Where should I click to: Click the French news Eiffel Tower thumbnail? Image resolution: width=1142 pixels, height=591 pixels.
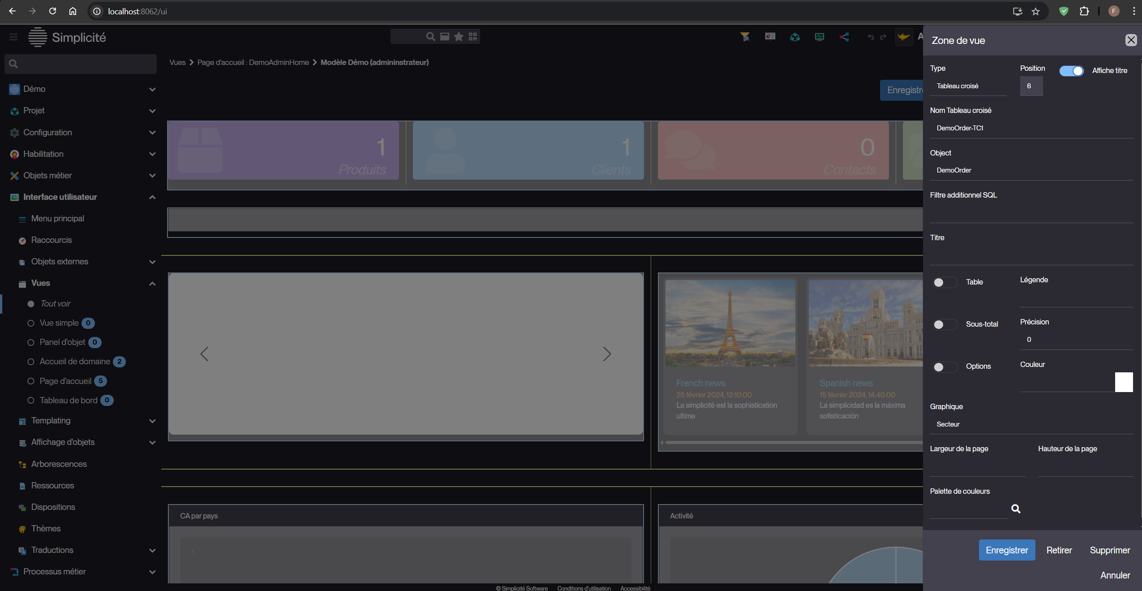730,323
